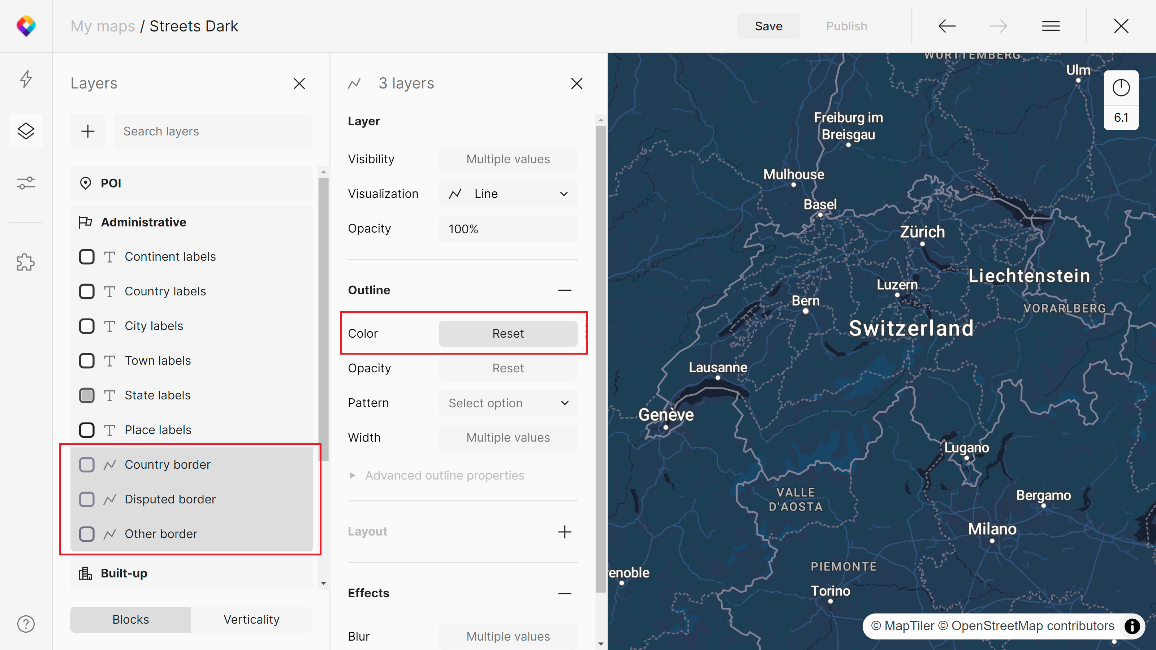Open the Pattern Select option dropdown
1156x650 pixels.
point(508,403)
